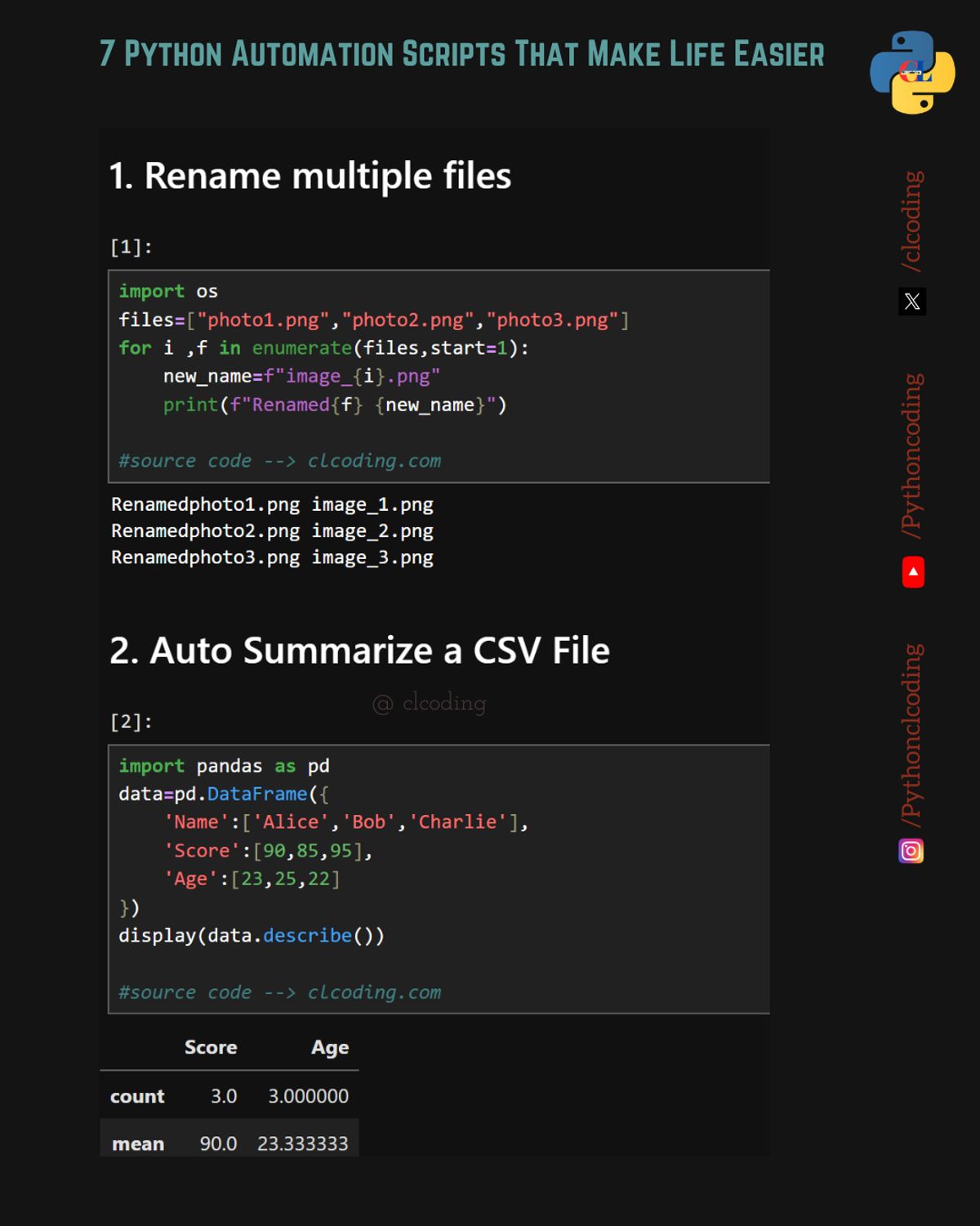Click the count Age value 3.000000

tap(309, 1096)
